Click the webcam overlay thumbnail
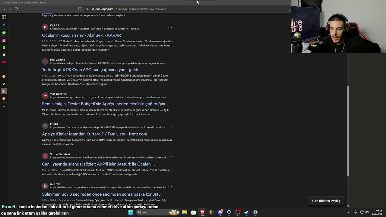The image size is (386, 217). point(338,27)
